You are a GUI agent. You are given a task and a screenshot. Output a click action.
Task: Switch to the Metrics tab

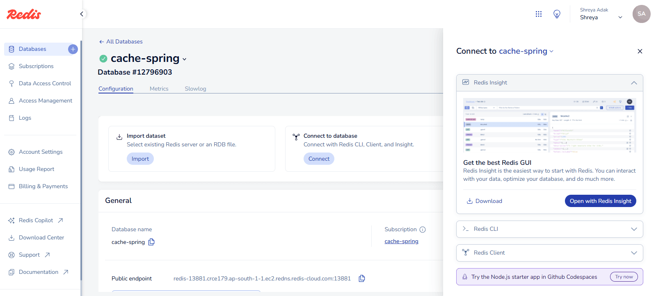(159, 89)
